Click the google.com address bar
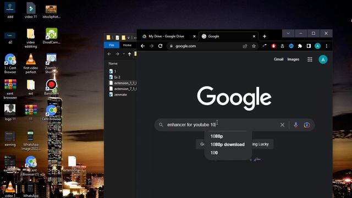 pyautogui.click(x=204, y=46)
